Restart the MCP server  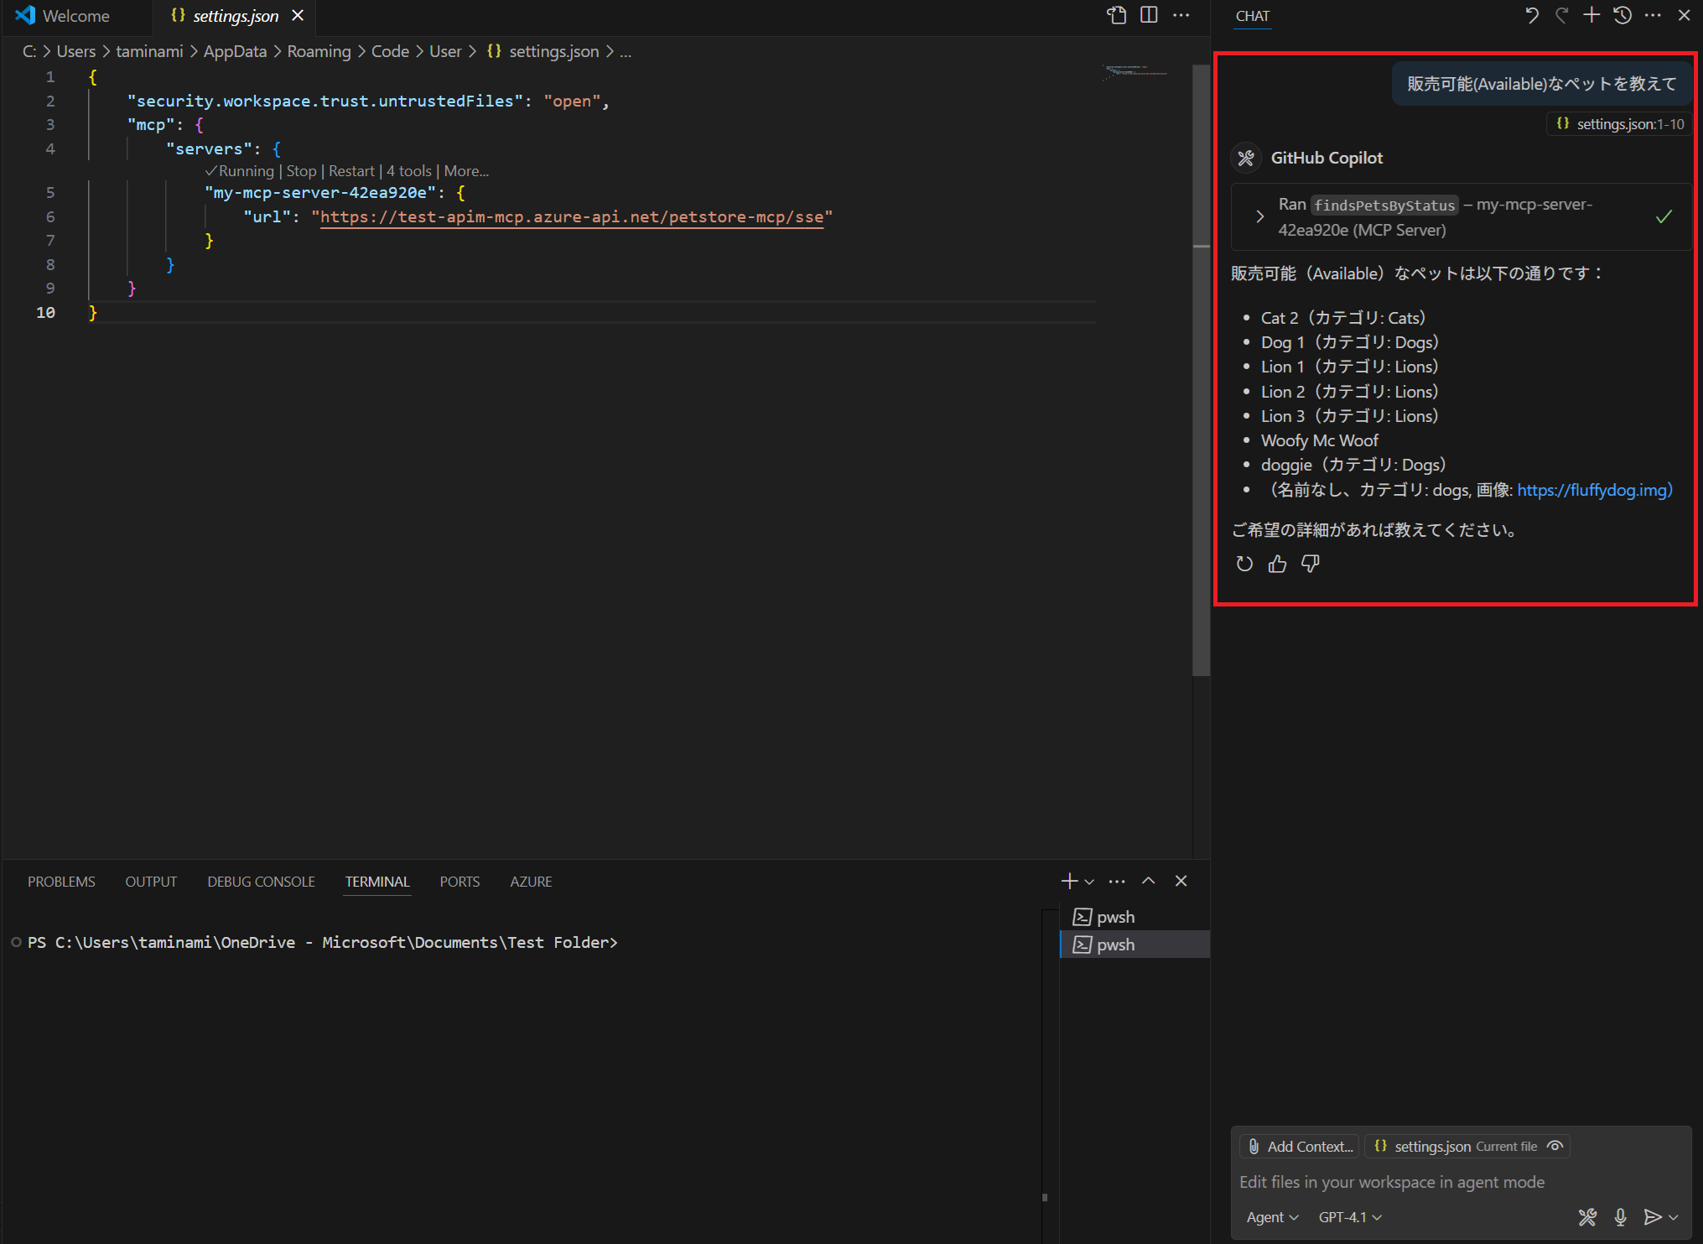pyautogui.click(x=351, y=171)
